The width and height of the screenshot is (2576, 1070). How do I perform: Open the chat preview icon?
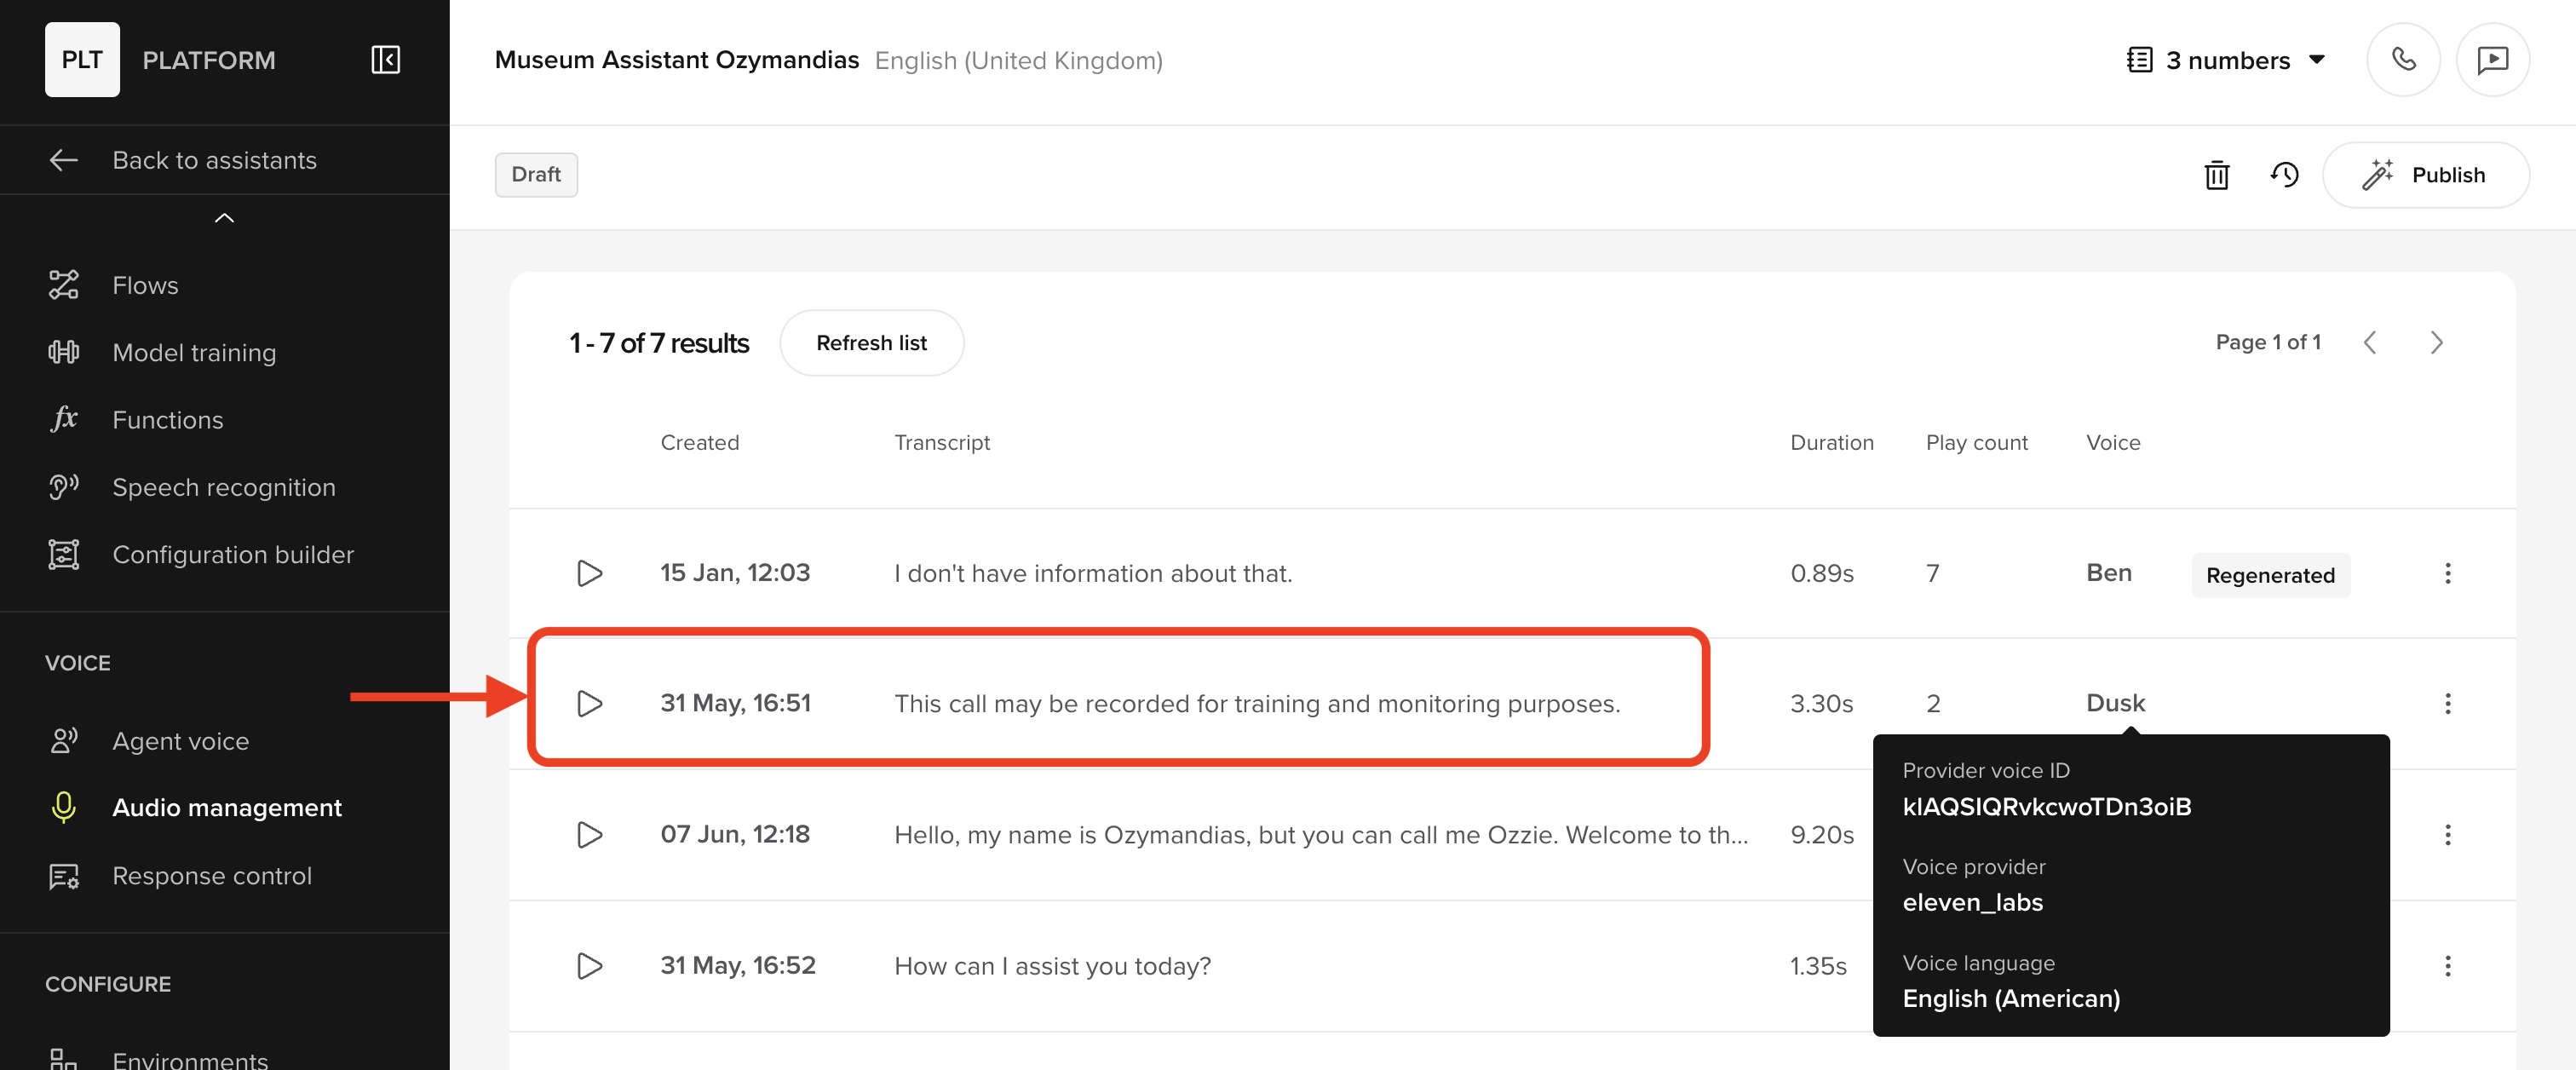[2492, 60]
